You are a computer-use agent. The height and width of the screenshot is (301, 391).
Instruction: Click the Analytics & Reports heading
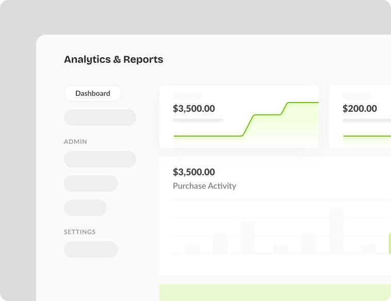point(113,60)
